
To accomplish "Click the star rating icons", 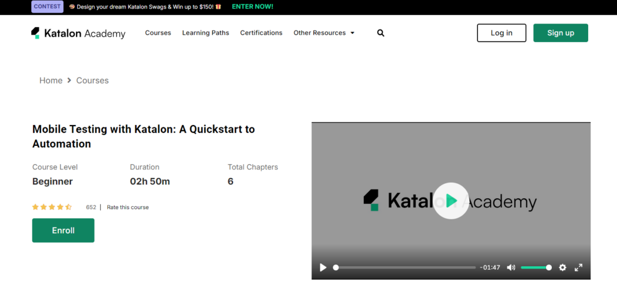I will (x=52, y=207).
